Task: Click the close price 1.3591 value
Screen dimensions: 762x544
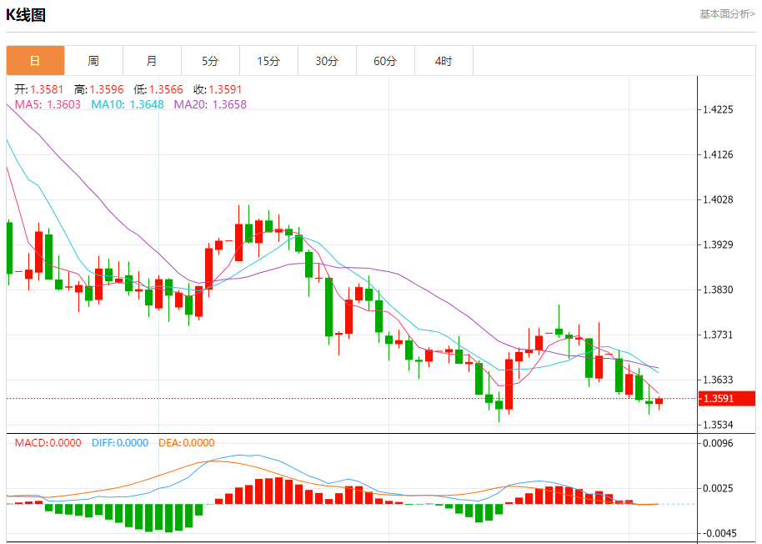Action: point(225,89)
